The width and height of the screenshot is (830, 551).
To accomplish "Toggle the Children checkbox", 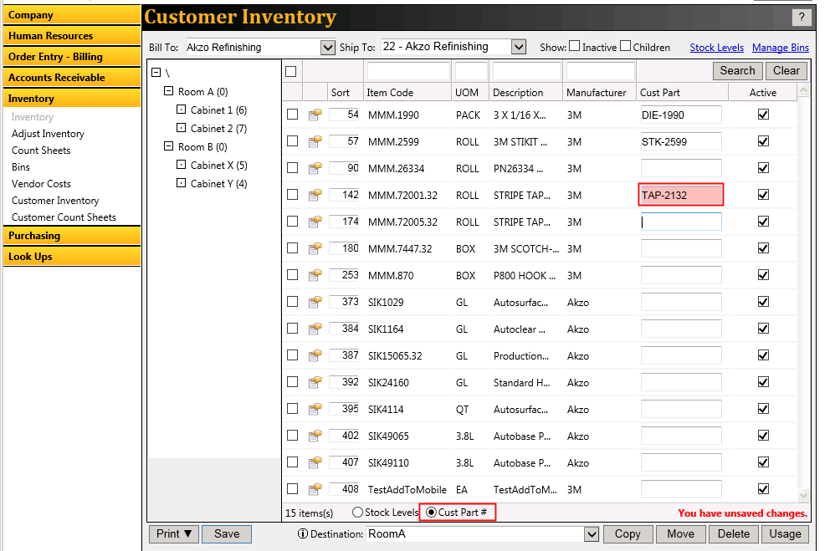I will point(625,47).
